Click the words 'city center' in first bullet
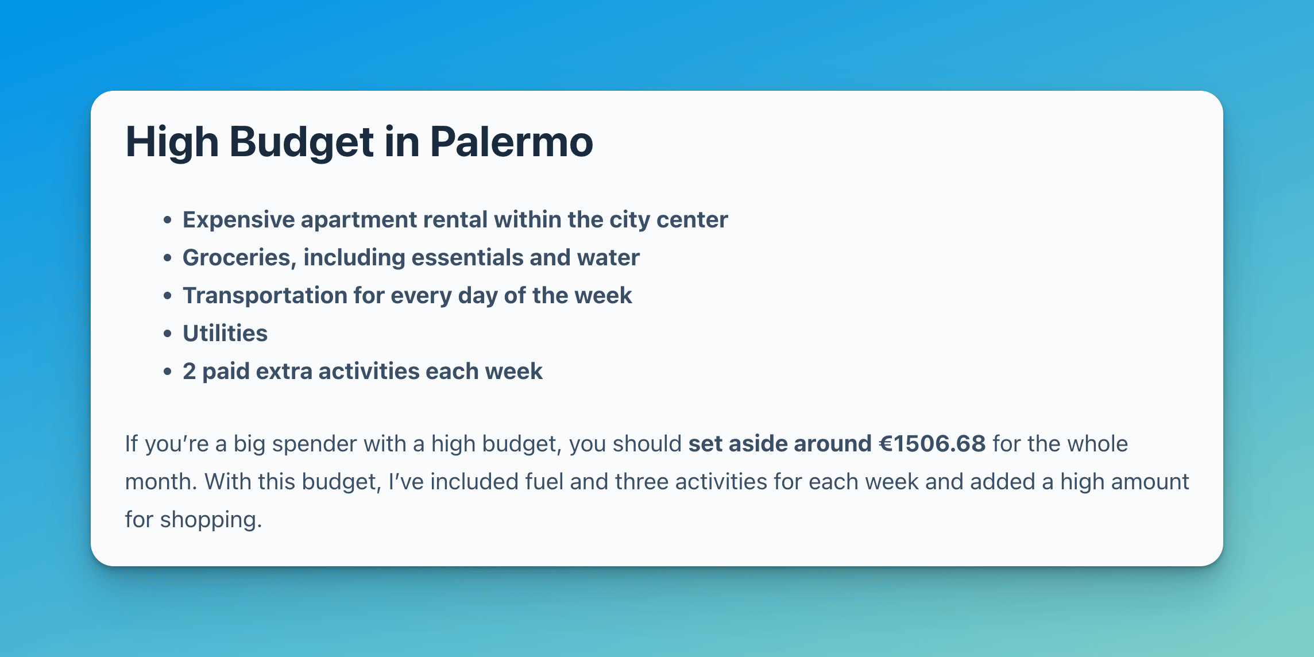The image size is (1314, 657). [x=668, y=220]
